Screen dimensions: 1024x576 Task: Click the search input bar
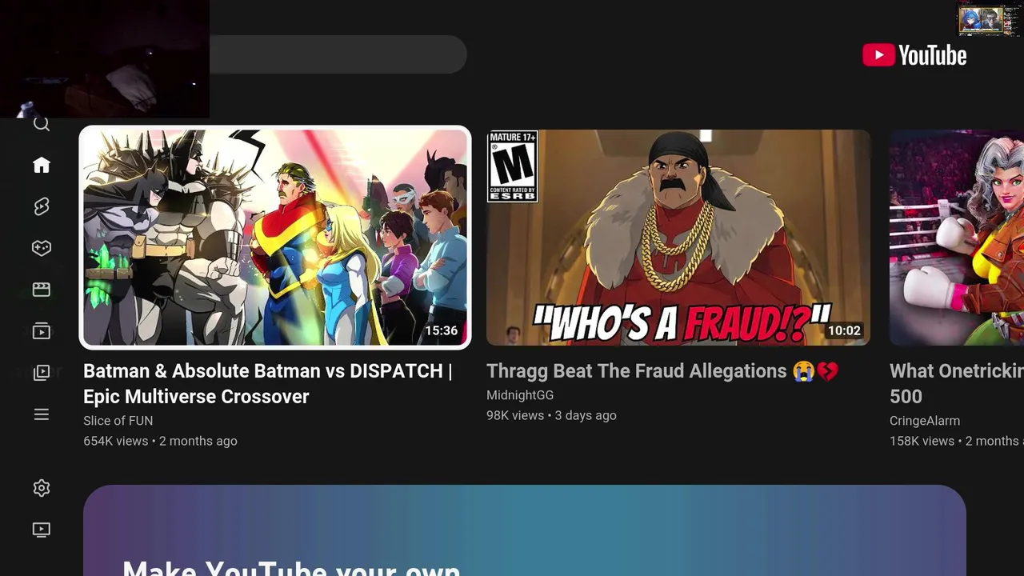338,54
